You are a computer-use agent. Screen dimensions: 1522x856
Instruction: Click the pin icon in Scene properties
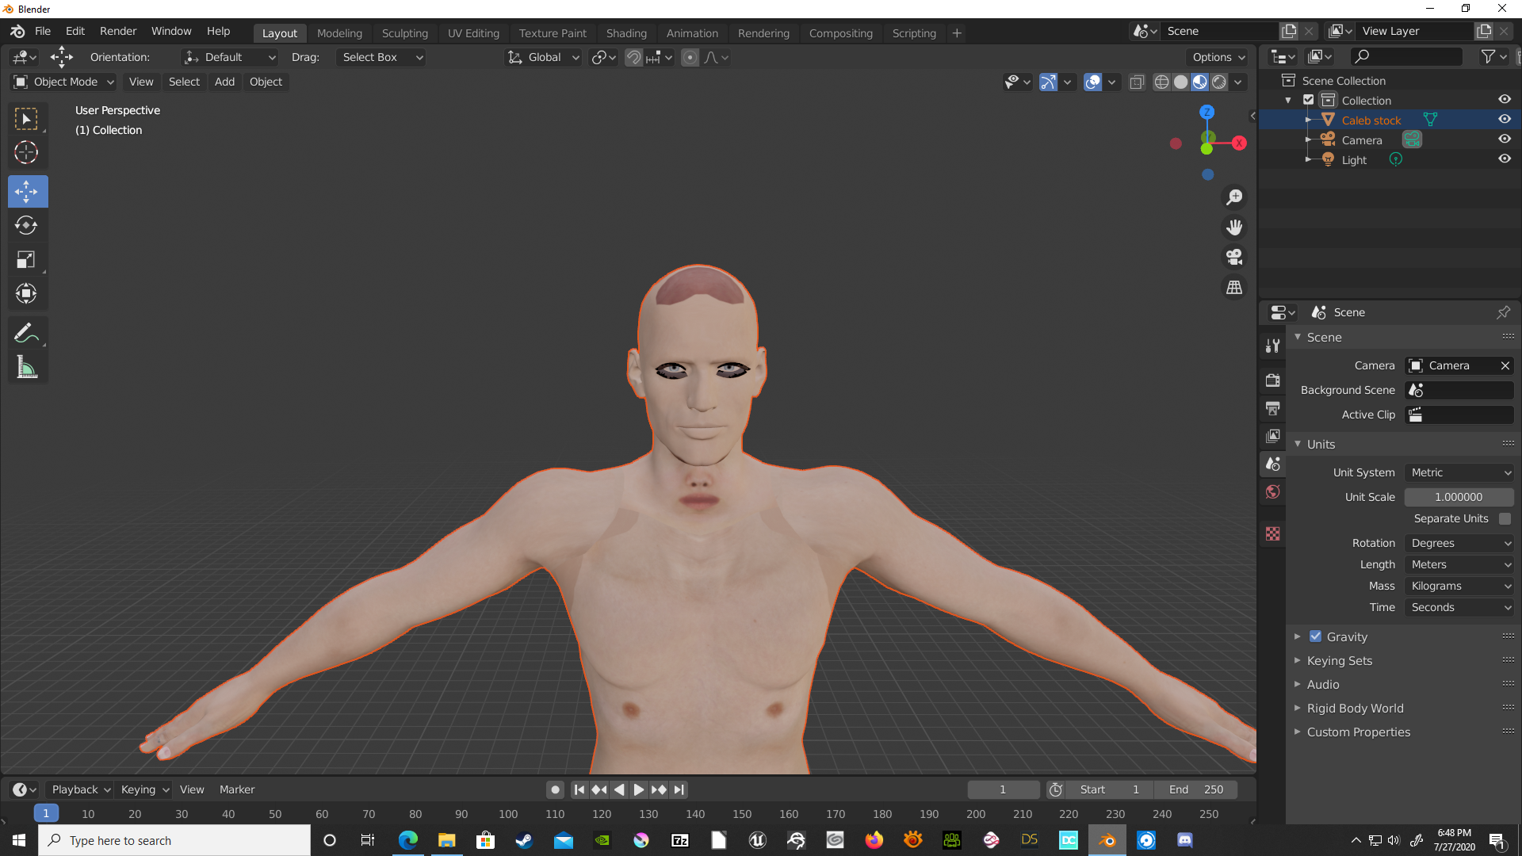pyautogui.click(x=1503, y=312)
